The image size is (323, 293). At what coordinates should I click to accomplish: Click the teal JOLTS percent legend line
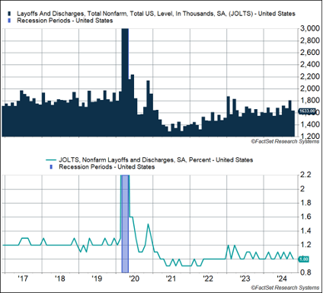(51, 160)
